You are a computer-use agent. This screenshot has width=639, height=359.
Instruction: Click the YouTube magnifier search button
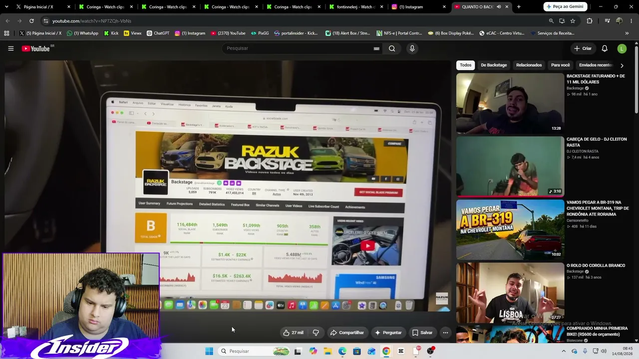[392, 48]
